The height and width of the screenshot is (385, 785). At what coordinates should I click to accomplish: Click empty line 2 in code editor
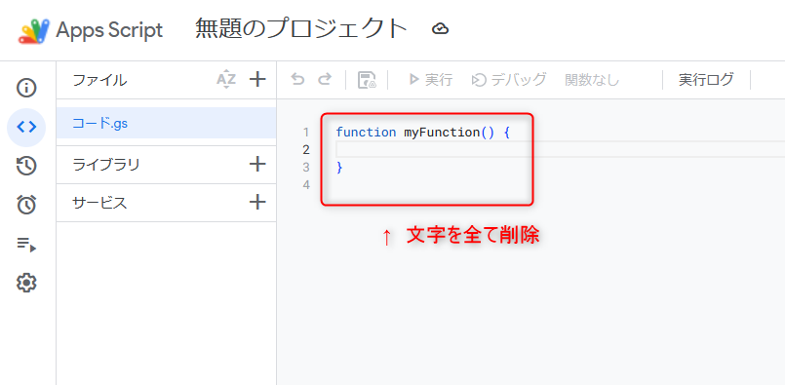[560, 149]
